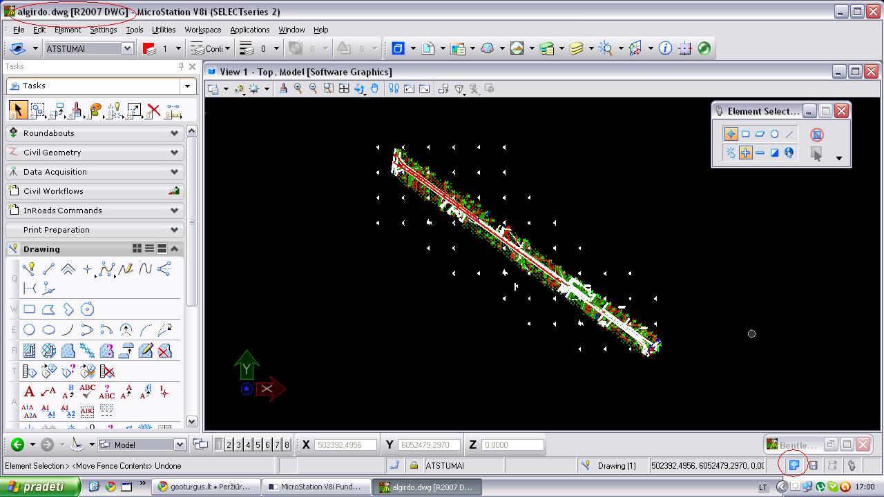Choose the Delete Element red X tool

[x=153, y=110]
